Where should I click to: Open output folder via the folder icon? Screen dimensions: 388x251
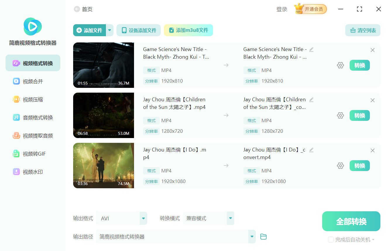(x=263, y=237)
